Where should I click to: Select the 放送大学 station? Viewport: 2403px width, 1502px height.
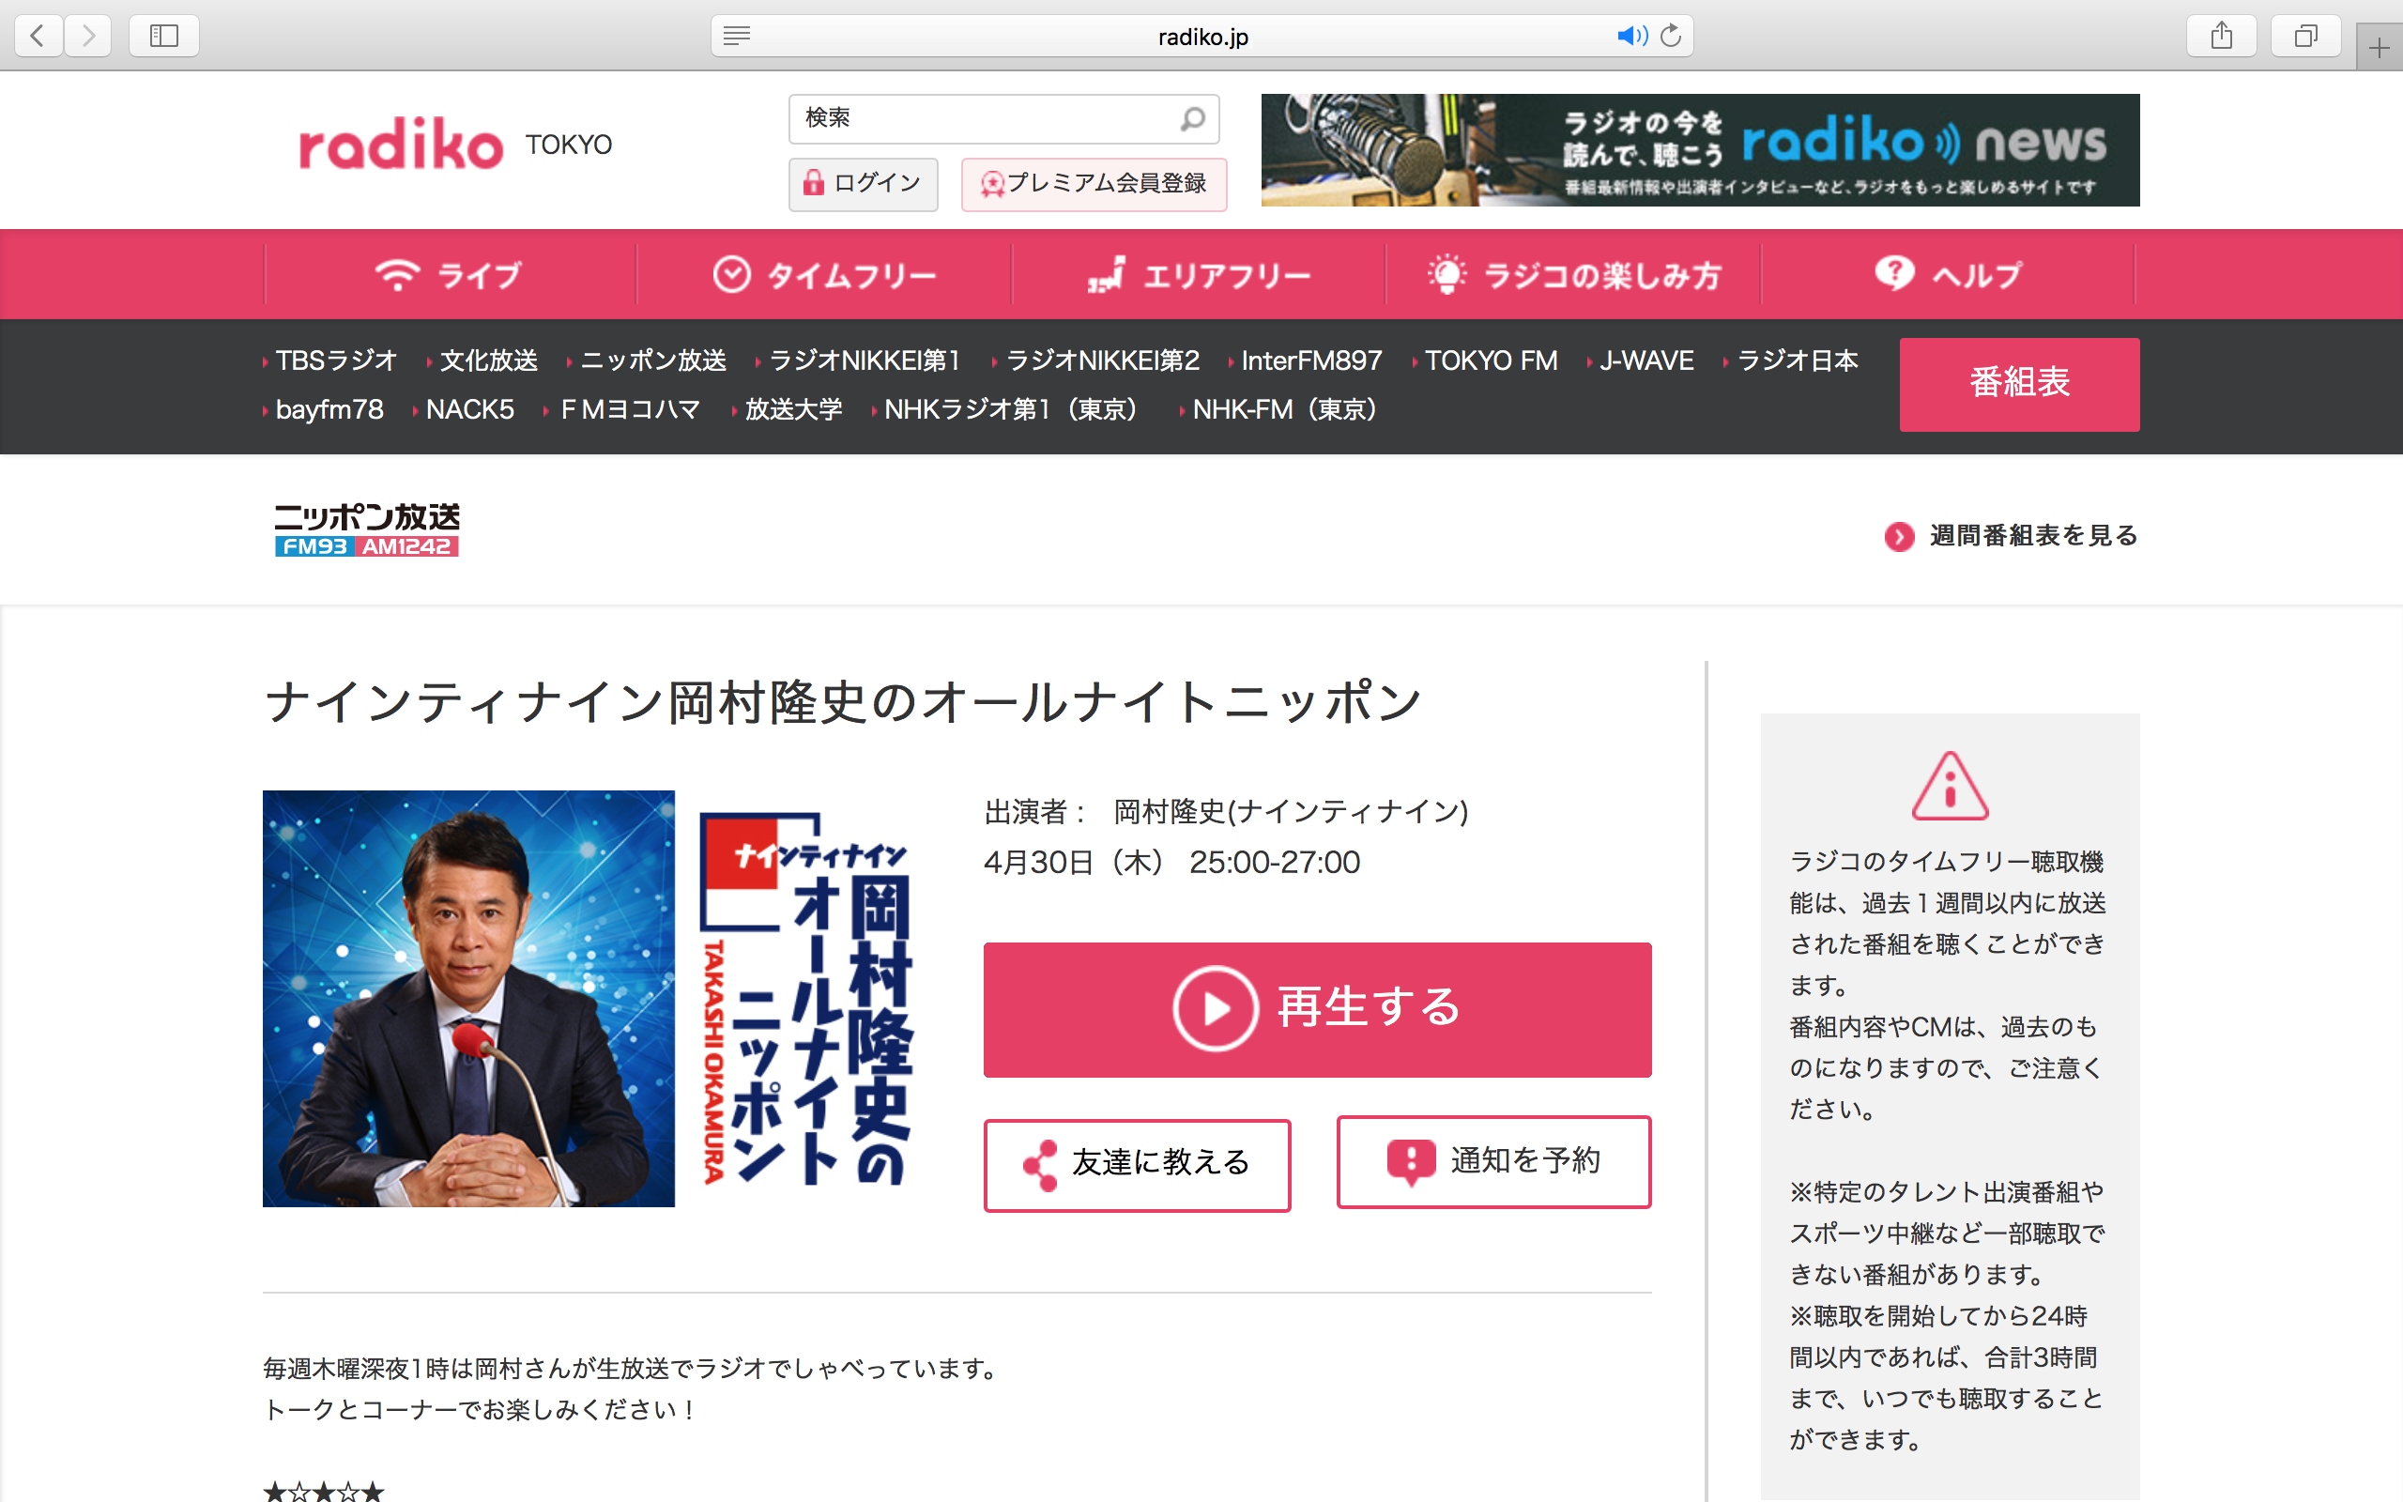792,409
